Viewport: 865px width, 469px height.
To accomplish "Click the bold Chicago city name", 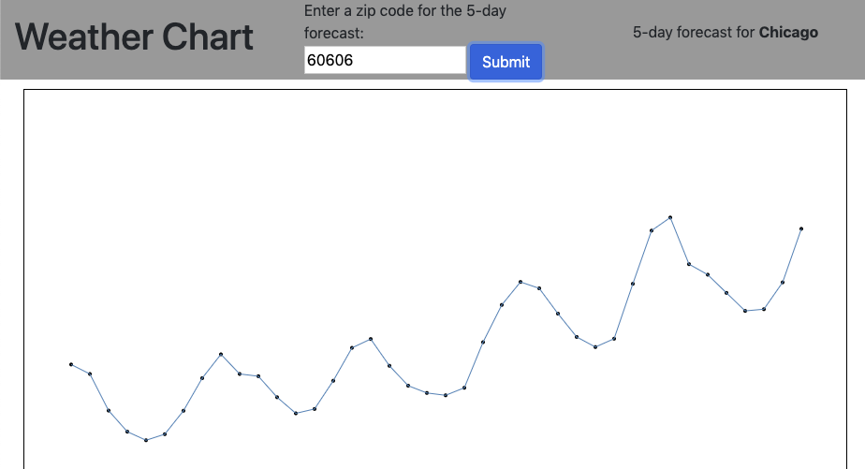I will tap(788, 33).
